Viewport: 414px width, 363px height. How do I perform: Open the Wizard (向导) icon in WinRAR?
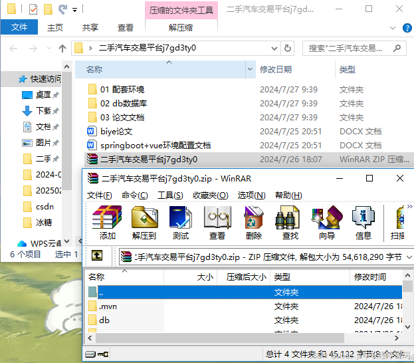pos(327,223)
